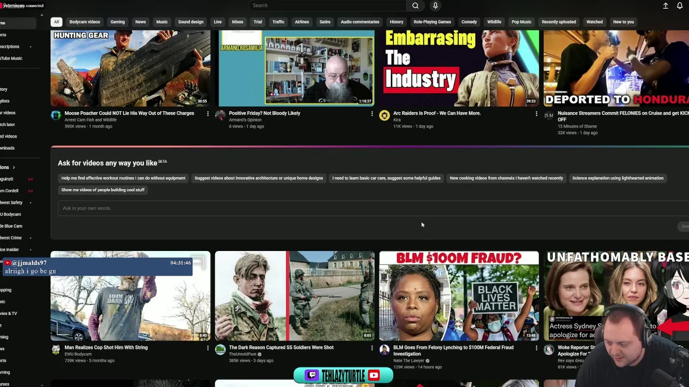The width and height of the screenshot is (689, 387).
Task: Open Arrest Cam Fish and Wildlife channel avatar
Action: coord(55,115)
